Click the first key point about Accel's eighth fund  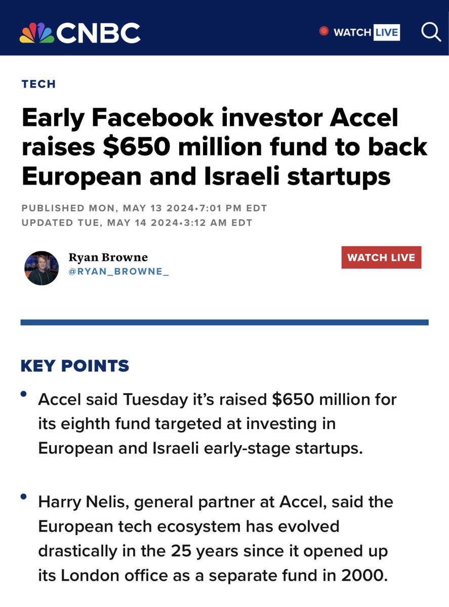[218, 424]
